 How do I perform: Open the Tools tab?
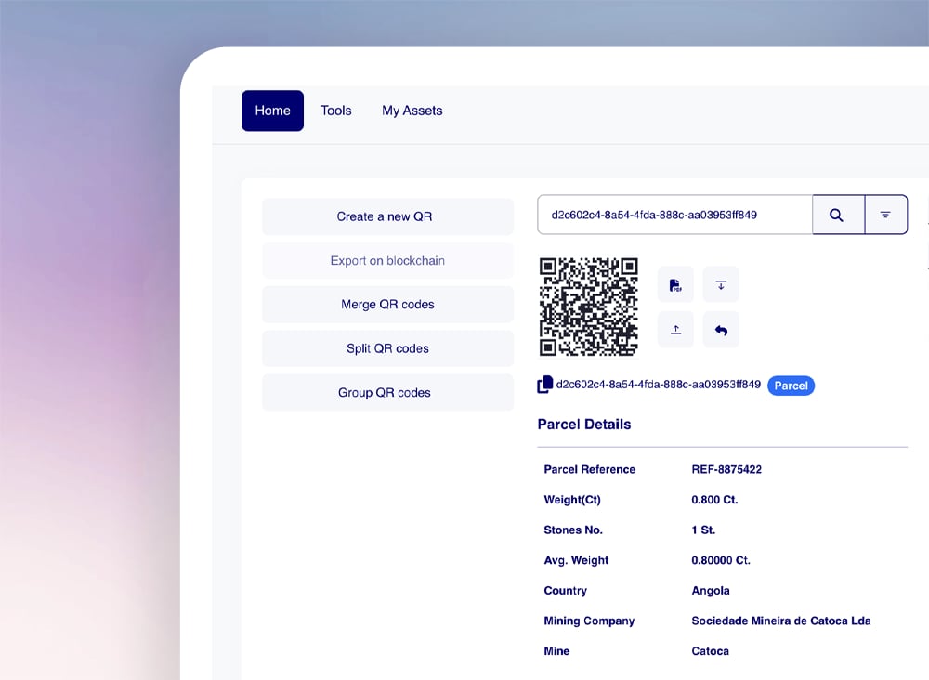[x=335, y=111]
